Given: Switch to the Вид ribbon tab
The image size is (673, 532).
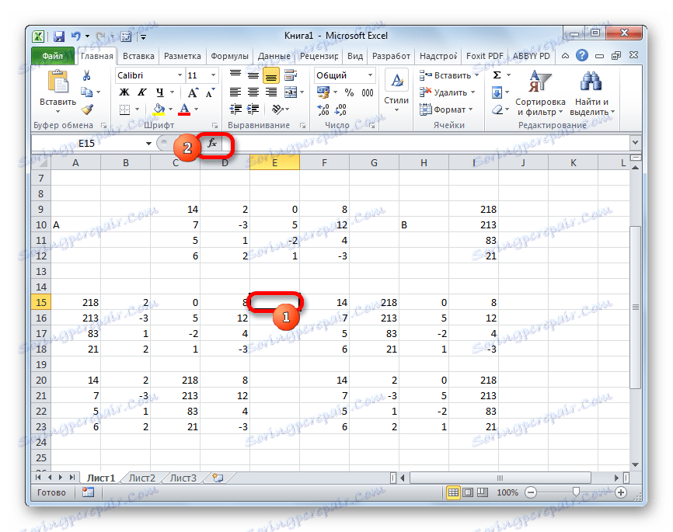Looking at the screenshot, I should click(x=355, y=56).
